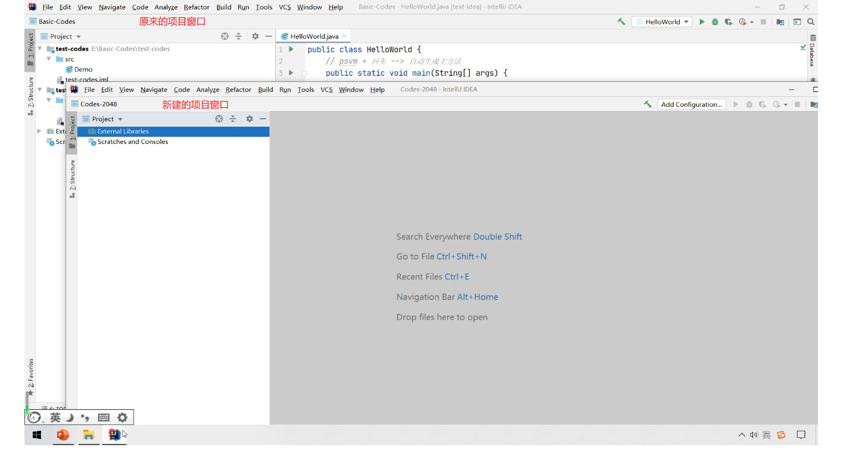Toggle Structure tool window in Basic-Codes

[x=30, y=96]
